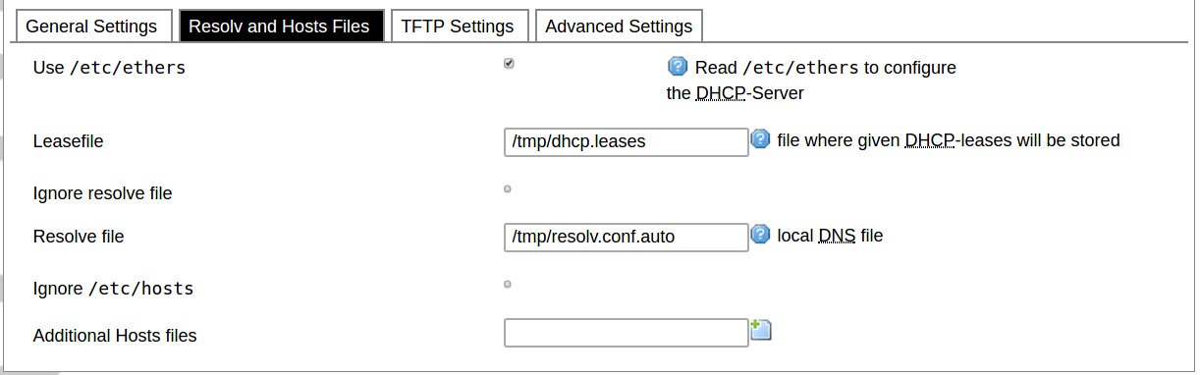Toggle the Use /etc/ethers checkbox
The image size is (1200, 375).
[509, 63]
